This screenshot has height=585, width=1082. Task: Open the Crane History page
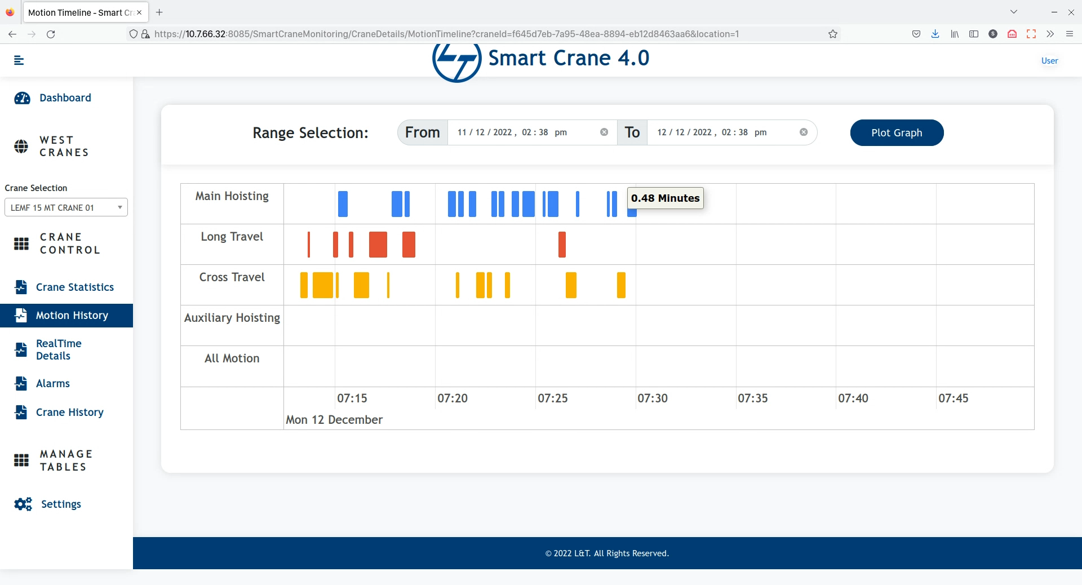(70, 412)
